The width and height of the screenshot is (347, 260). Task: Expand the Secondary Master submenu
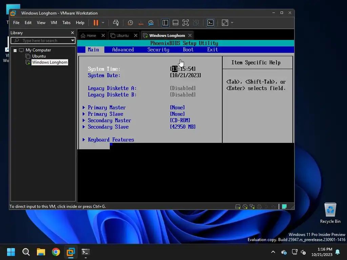point(107,121)
